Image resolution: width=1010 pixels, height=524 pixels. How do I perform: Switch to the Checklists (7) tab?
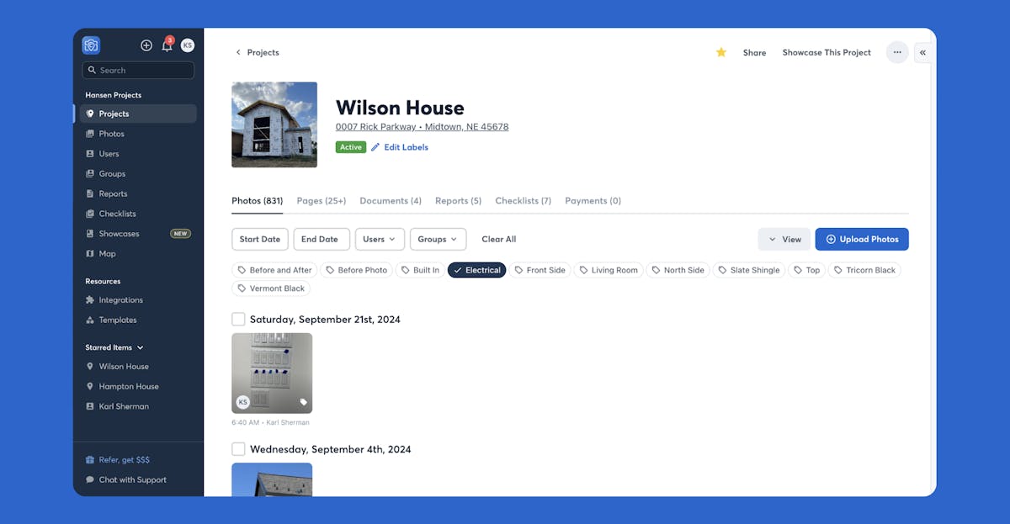pyautogui.click(x=524, y=201)
